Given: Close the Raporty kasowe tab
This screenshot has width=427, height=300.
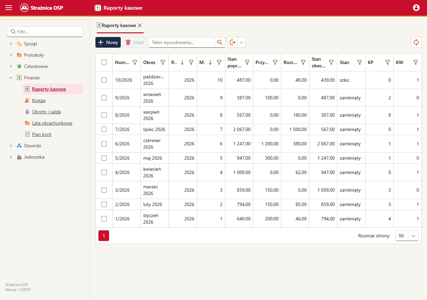Looking at the screenshot, I should pos(140,25).
